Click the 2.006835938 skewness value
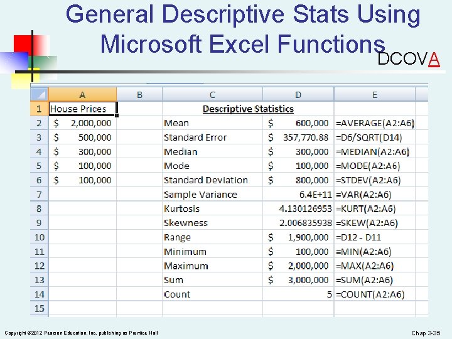This screenshot has height=339, width=452. [x=298, y=223]
